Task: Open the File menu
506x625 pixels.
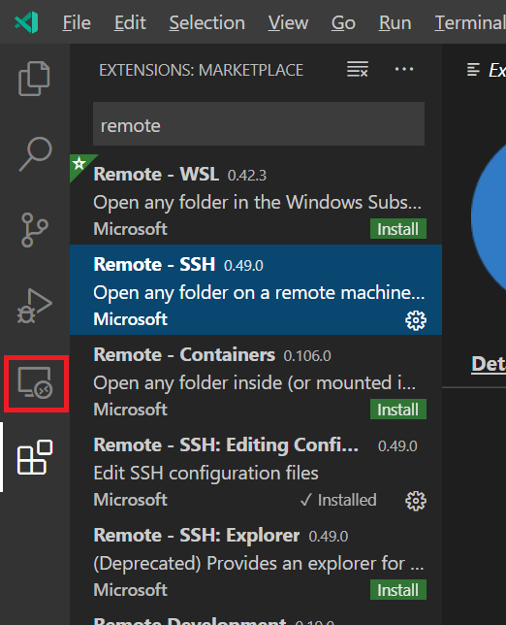Action: pyautogui.click(x=77, y=22)
